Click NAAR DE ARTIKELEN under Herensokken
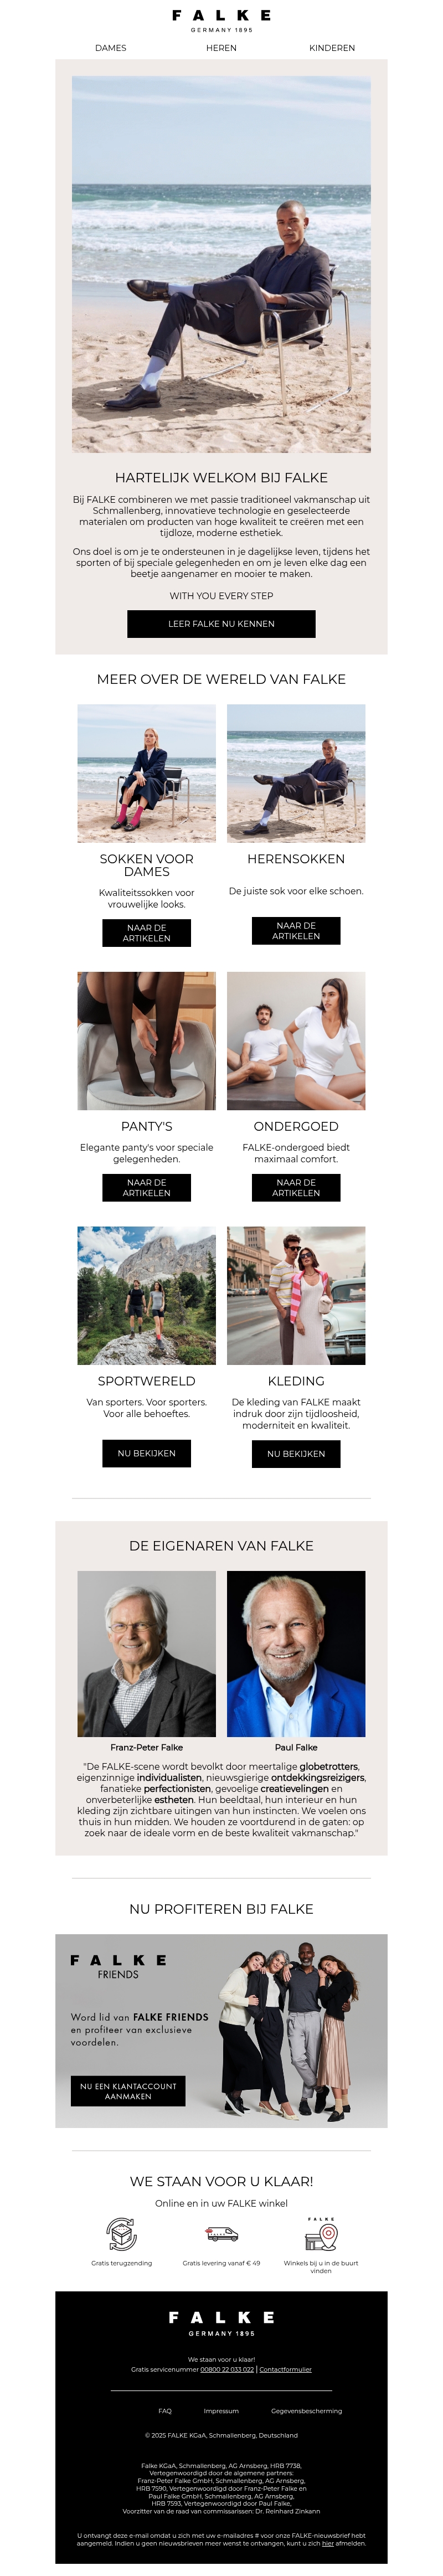This screenshot has height=2576, width=443. 296,931
